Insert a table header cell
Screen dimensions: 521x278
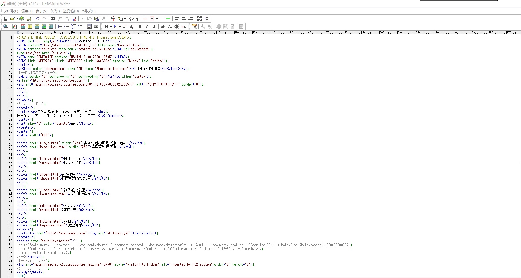pos(44,27)
